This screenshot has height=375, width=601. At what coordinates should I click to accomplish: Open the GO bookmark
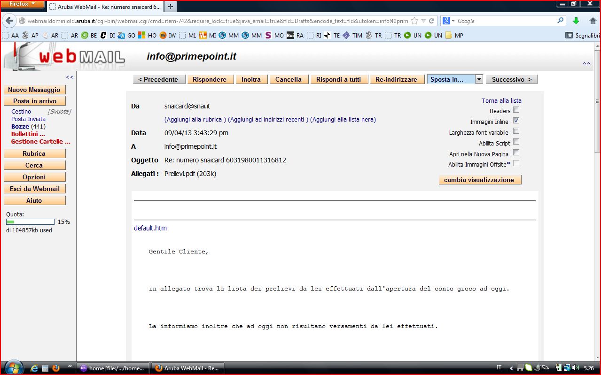click(126, 35)
